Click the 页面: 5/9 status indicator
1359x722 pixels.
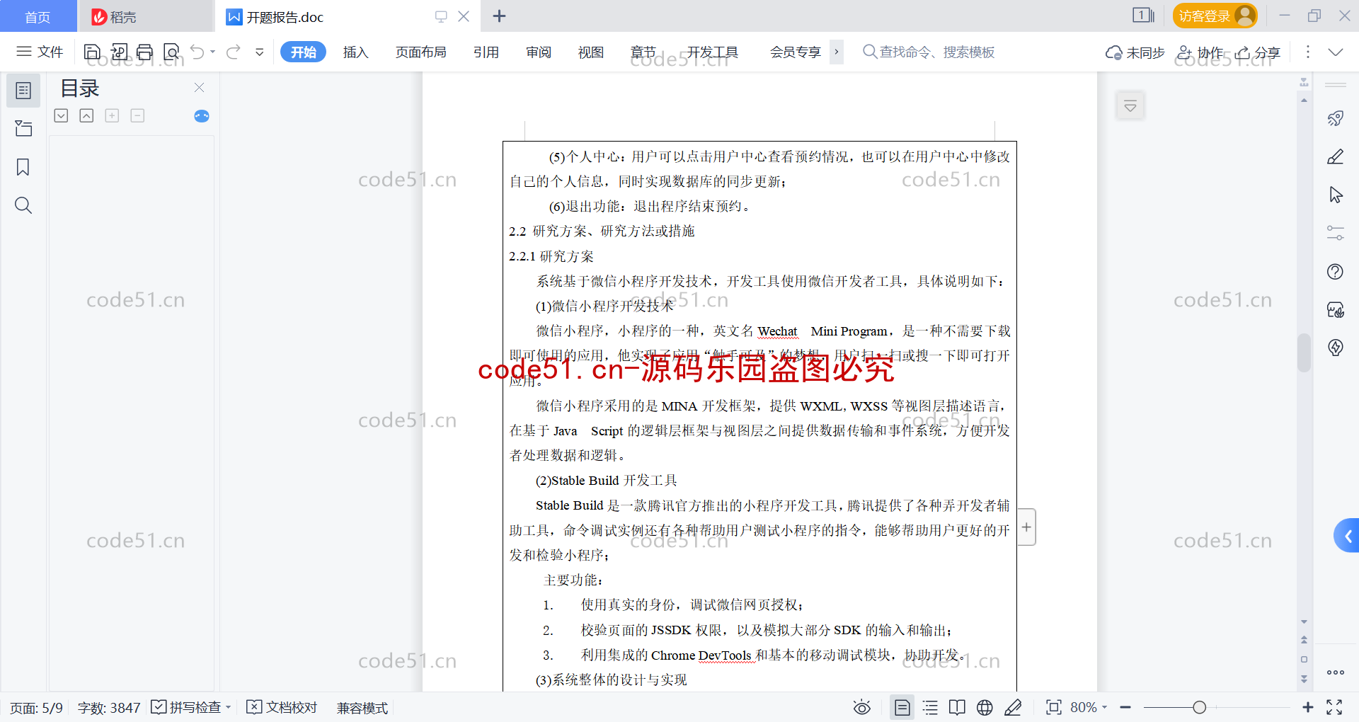(x=36, y=708)
